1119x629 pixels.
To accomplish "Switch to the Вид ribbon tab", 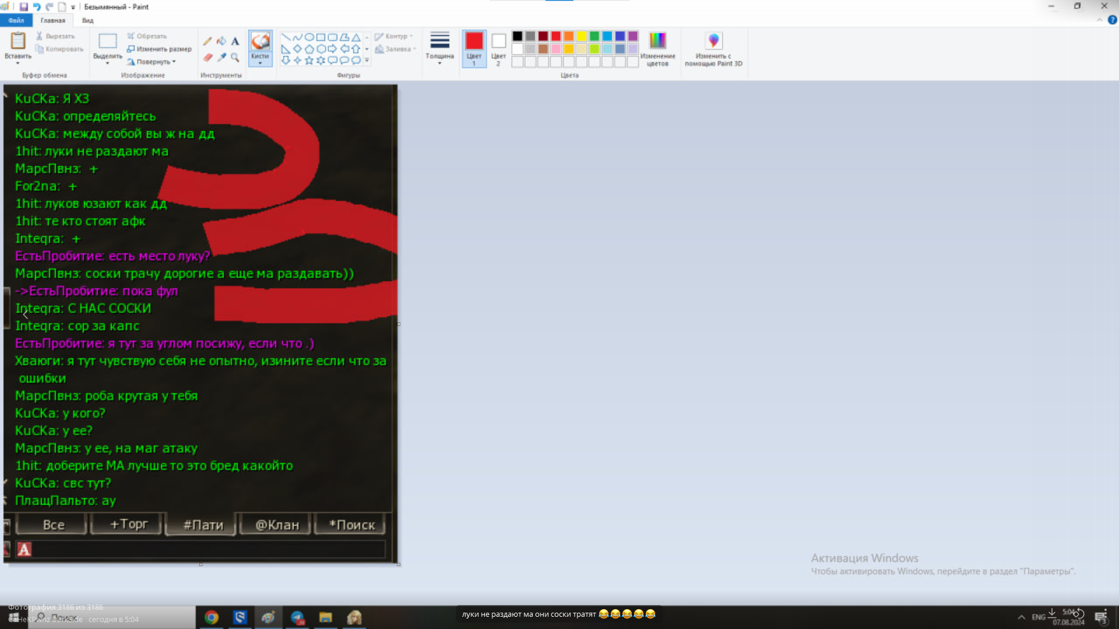I will (87, 20).
